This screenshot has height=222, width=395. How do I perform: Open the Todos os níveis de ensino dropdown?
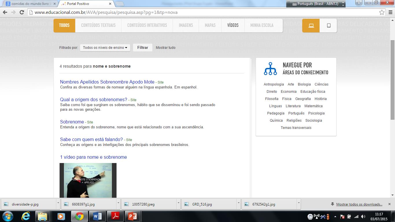(105, 48)
